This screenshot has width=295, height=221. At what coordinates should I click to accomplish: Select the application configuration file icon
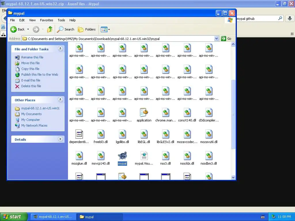point(144,113)
